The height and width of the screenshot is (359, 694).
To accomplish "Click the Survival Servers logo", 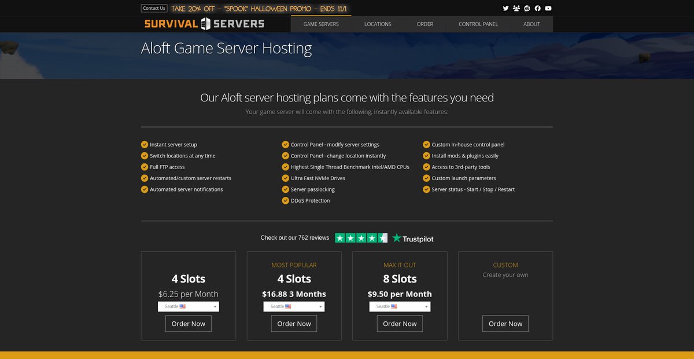I will click(204, 24).
